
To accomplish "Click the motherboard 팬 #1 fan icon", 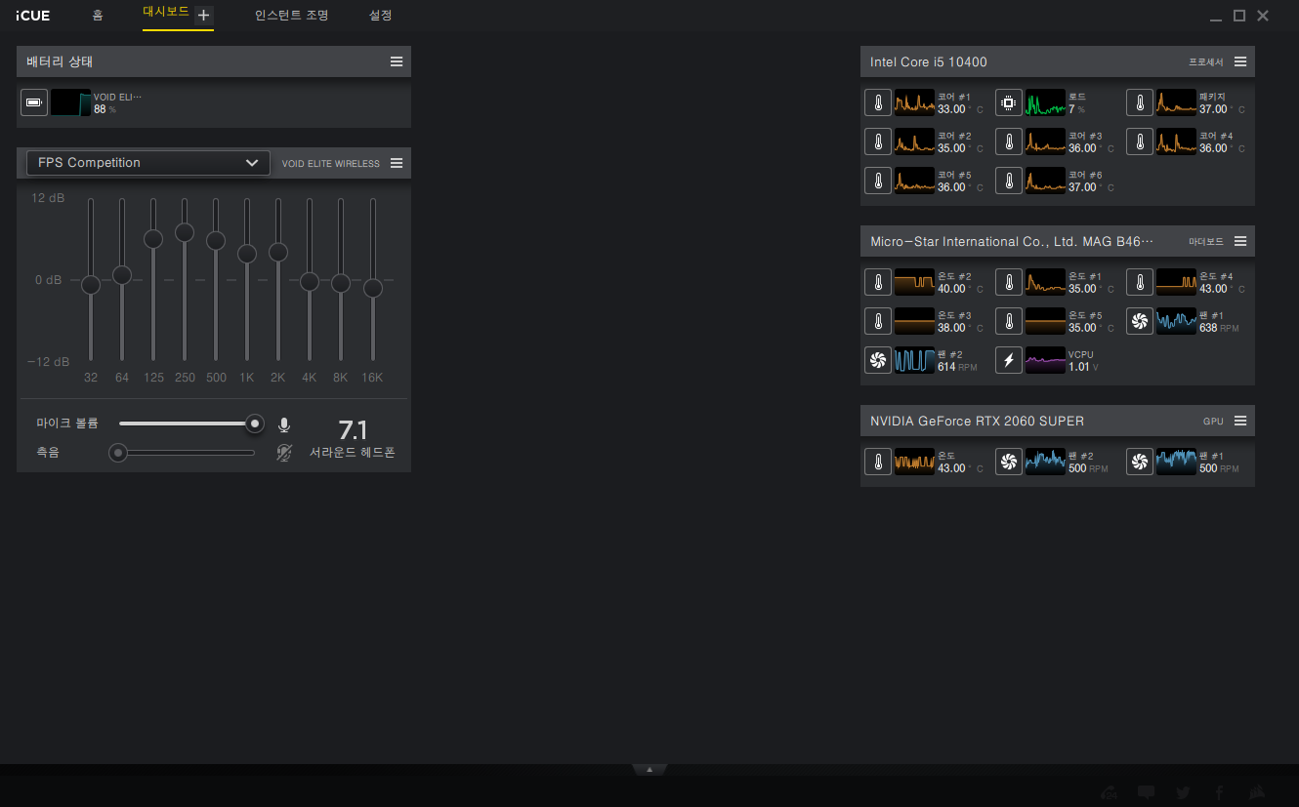I will 1140,321.
